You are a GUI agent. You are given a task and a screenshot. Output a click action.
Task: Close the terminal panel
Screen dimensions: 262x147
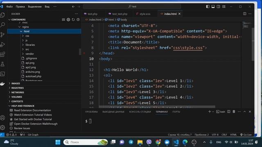(250, 111)
